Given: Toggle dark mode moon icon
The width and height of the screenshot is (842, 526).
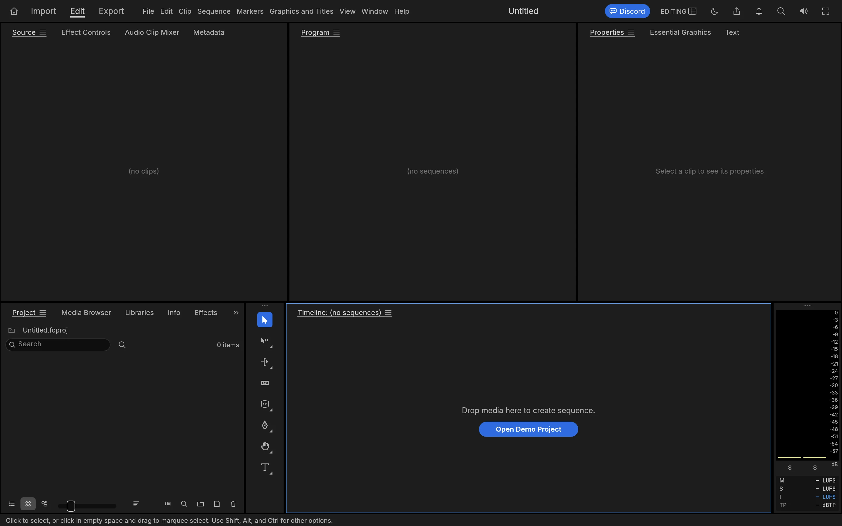Looking at the screenshot, I should click(x=714, y=11).
